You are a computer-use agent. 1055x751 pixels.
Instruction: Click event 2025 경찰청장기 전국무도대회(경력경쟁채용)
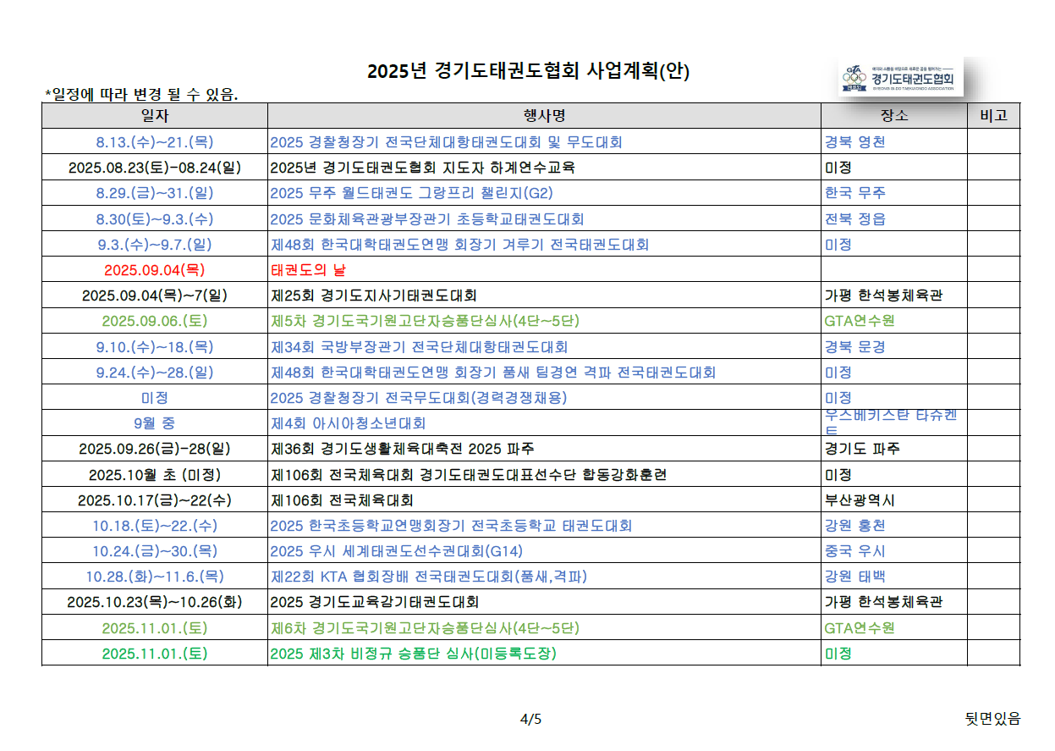(419, 398)
